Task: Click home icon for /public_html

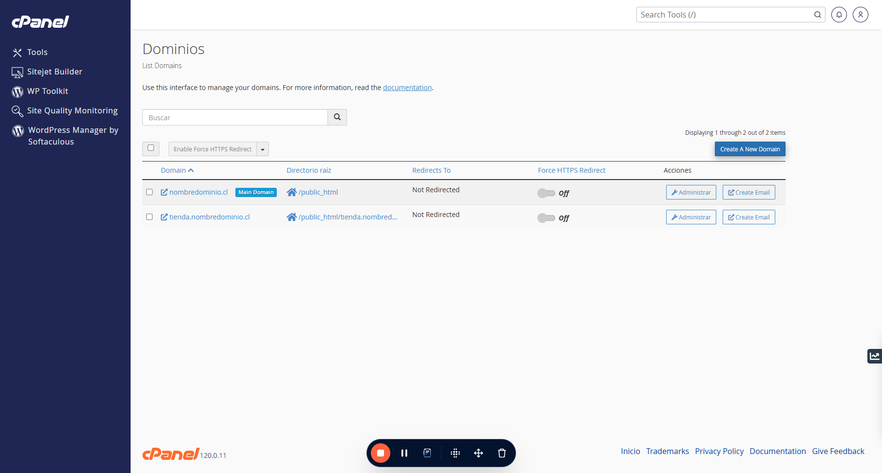Action: coord(292,192)
